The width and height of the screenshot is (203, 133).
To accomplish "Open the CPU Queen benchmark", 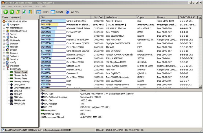I will (x=19, y=85).
